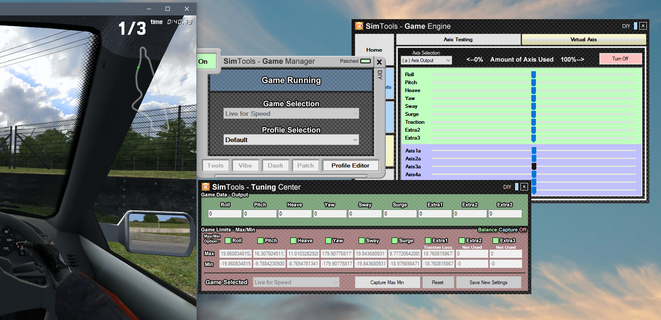Click the Reset button in Tuning Center

coord(437,282)
